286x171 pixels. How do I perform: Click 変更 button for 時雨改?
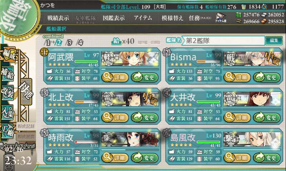click(145, 157)
